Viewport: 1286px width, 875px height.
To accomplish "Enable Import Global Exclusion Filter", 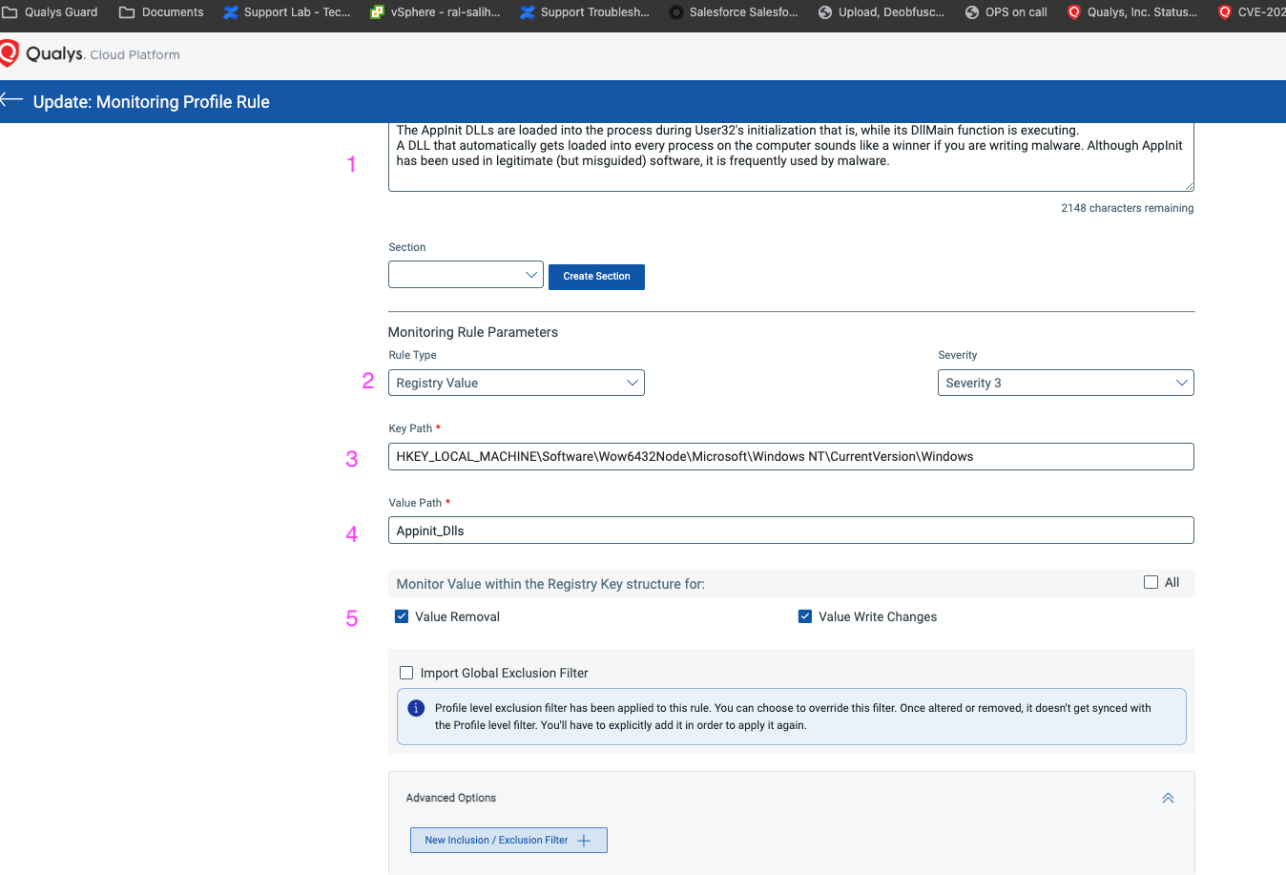I will 406,672.
